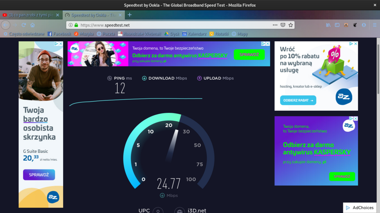The image size is (380, 213).
Task: Click the 24.77 download speed readout
Action: [x=169, y=184]
